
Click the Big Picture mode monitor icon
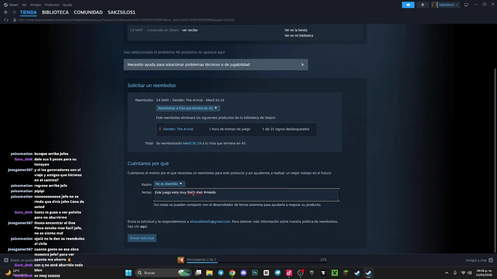466,5
